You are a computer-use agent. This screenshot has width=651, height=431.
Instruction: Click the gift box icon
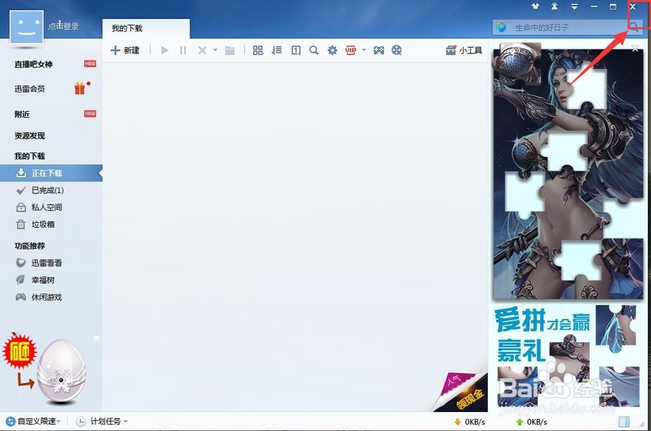(x=81, y=88)
